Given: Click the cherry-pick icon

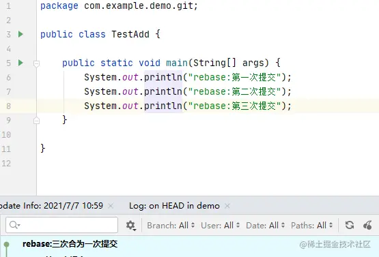Looking at the screenshot, I should pyautogui.click(x=367, y=225).
